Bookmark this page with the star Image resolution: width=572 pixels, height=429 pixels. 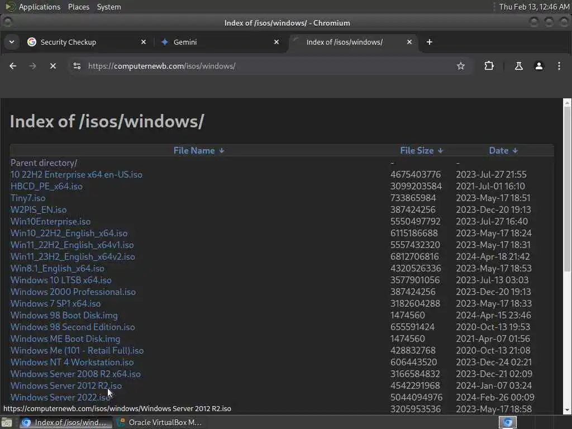pyautogui.click(x=461, y=66)
